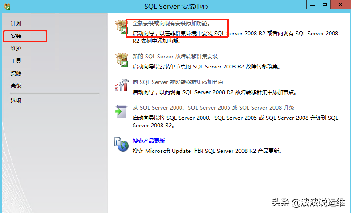Select the 安装 sidebar item

(x=16, y=36)
